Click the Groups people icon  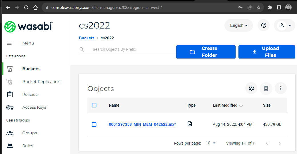[10, 133]
